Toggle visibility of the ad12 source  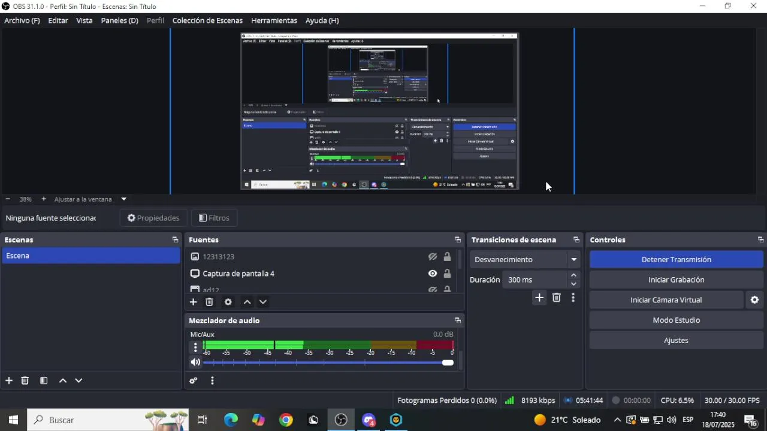(x=433, y=290)
